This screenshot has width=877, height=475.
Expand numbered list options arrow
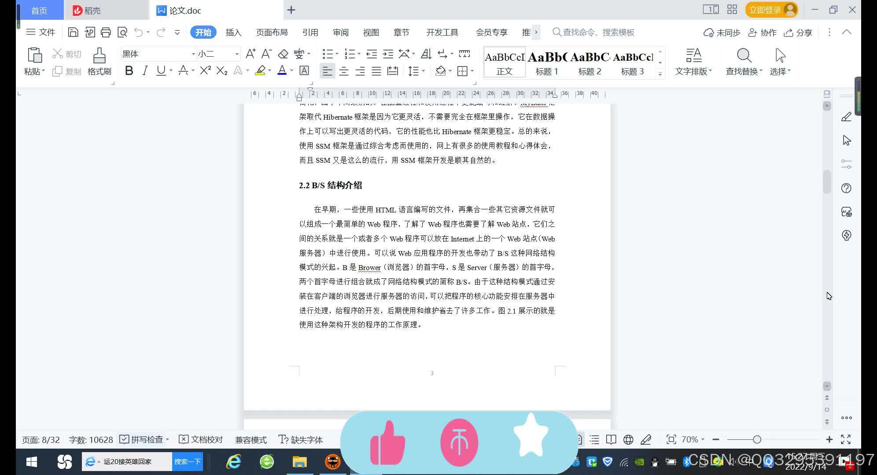pos(359,54)
